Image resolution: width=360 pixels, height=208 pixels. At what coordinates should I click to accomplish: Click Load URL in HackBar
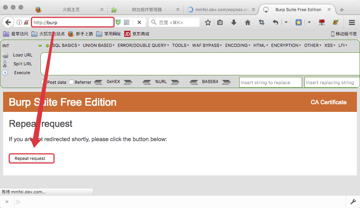(x=22, y=55)
